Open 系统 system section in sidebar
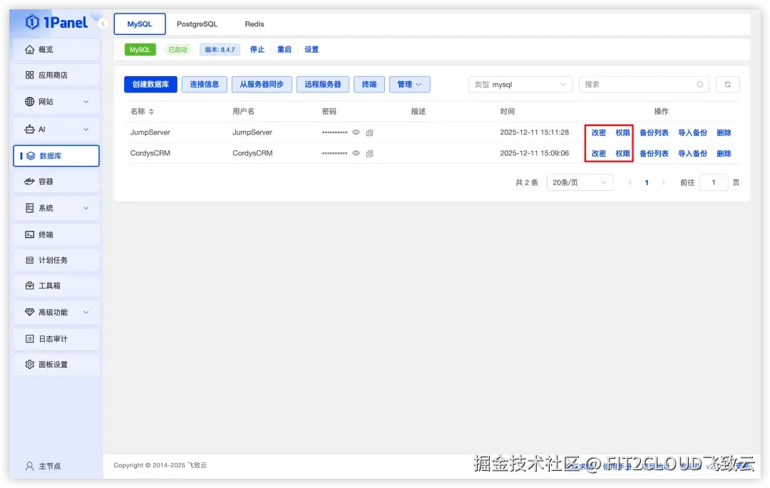 [x=56, y=208]
